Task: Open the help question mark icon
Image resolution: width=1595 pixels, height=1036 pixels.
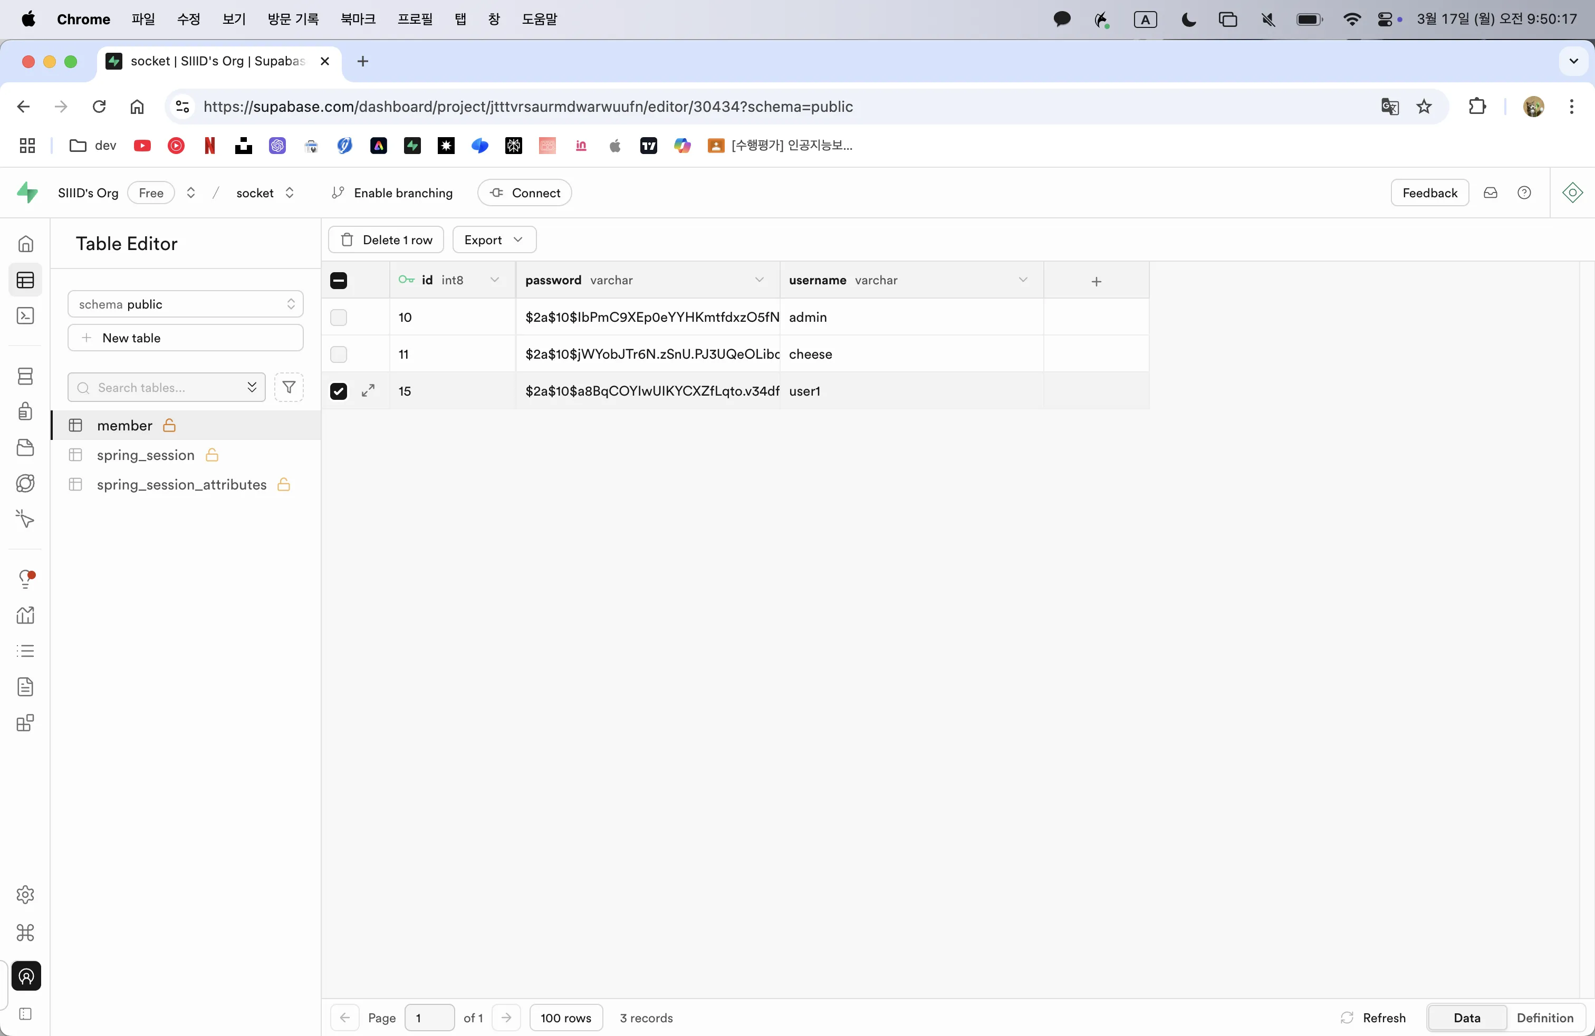Action: click(x=1524, y=193)
